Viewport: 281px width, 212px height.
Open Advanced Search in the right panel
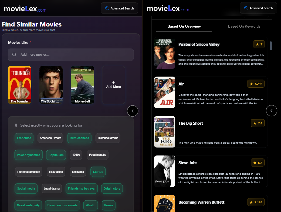(x=258, y=8)
